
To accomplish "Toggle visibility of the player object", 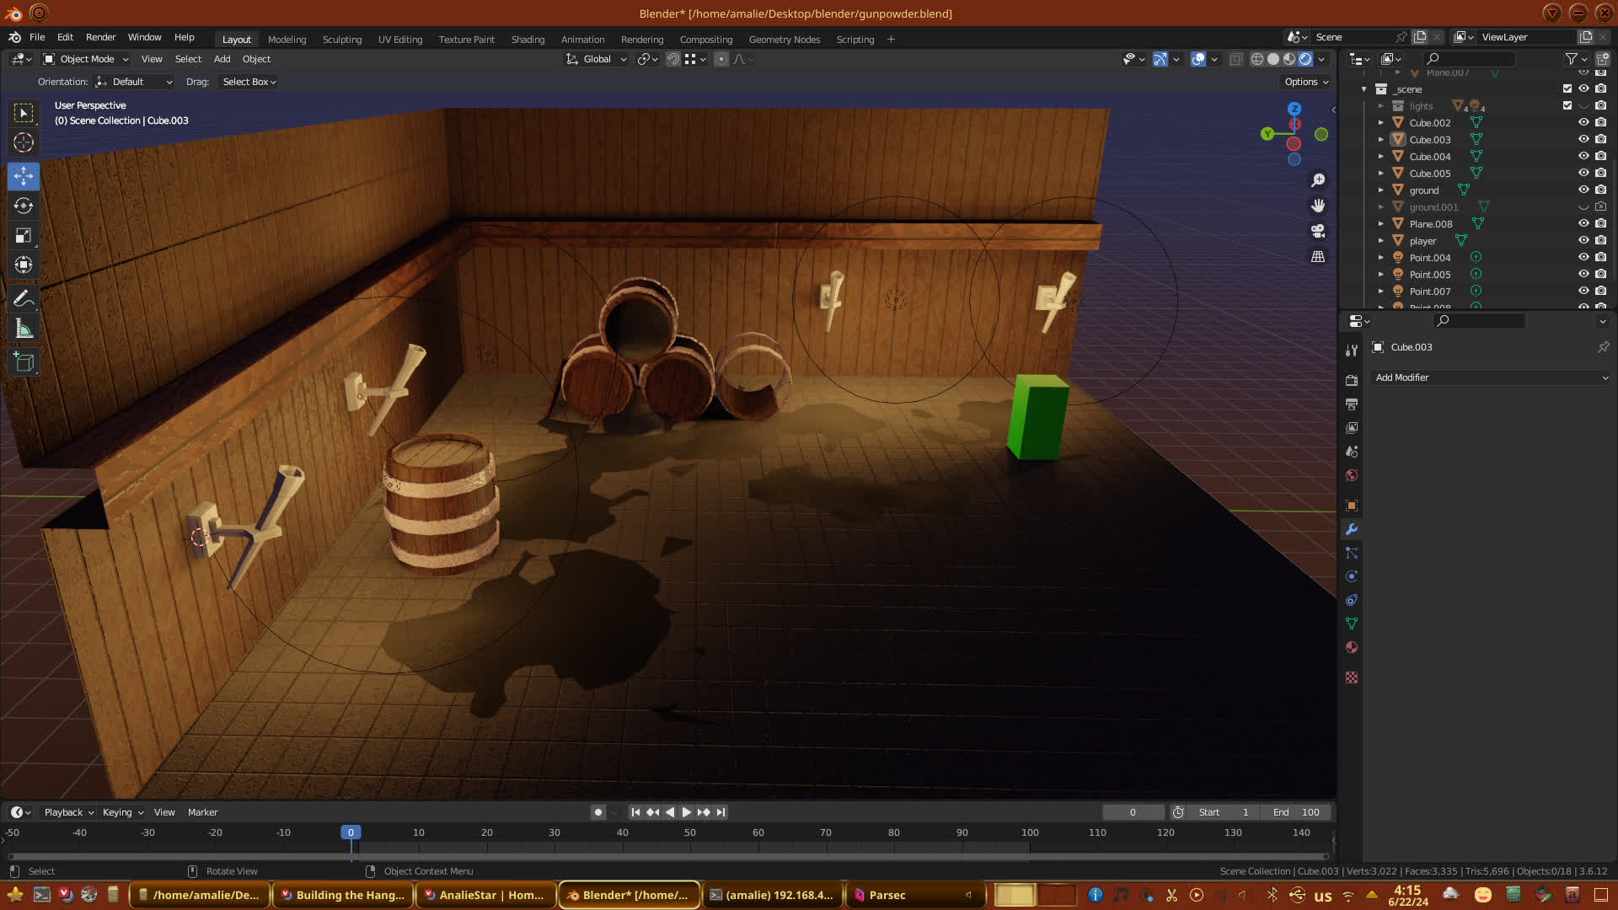I will (1583, 240).
